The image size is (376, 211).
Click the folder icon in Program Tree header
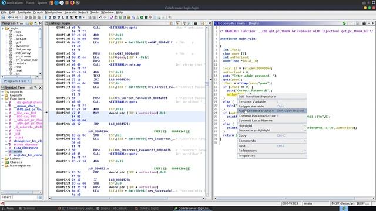pyautogui.click(x=31, y=23)
